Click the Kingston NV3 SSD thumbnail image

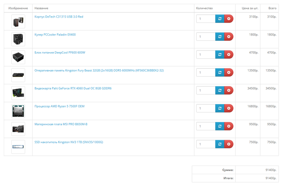click(18, 146)
